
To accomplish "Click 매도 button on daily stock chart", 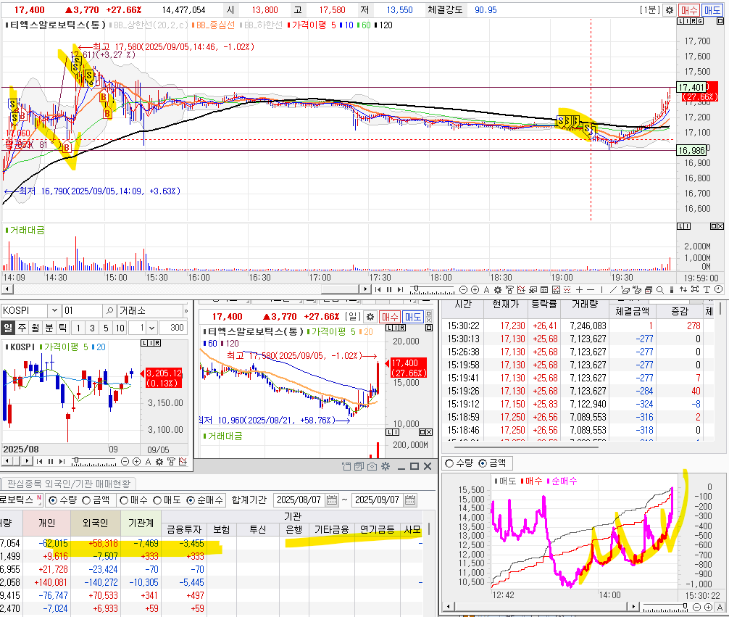I will (413, 317).
